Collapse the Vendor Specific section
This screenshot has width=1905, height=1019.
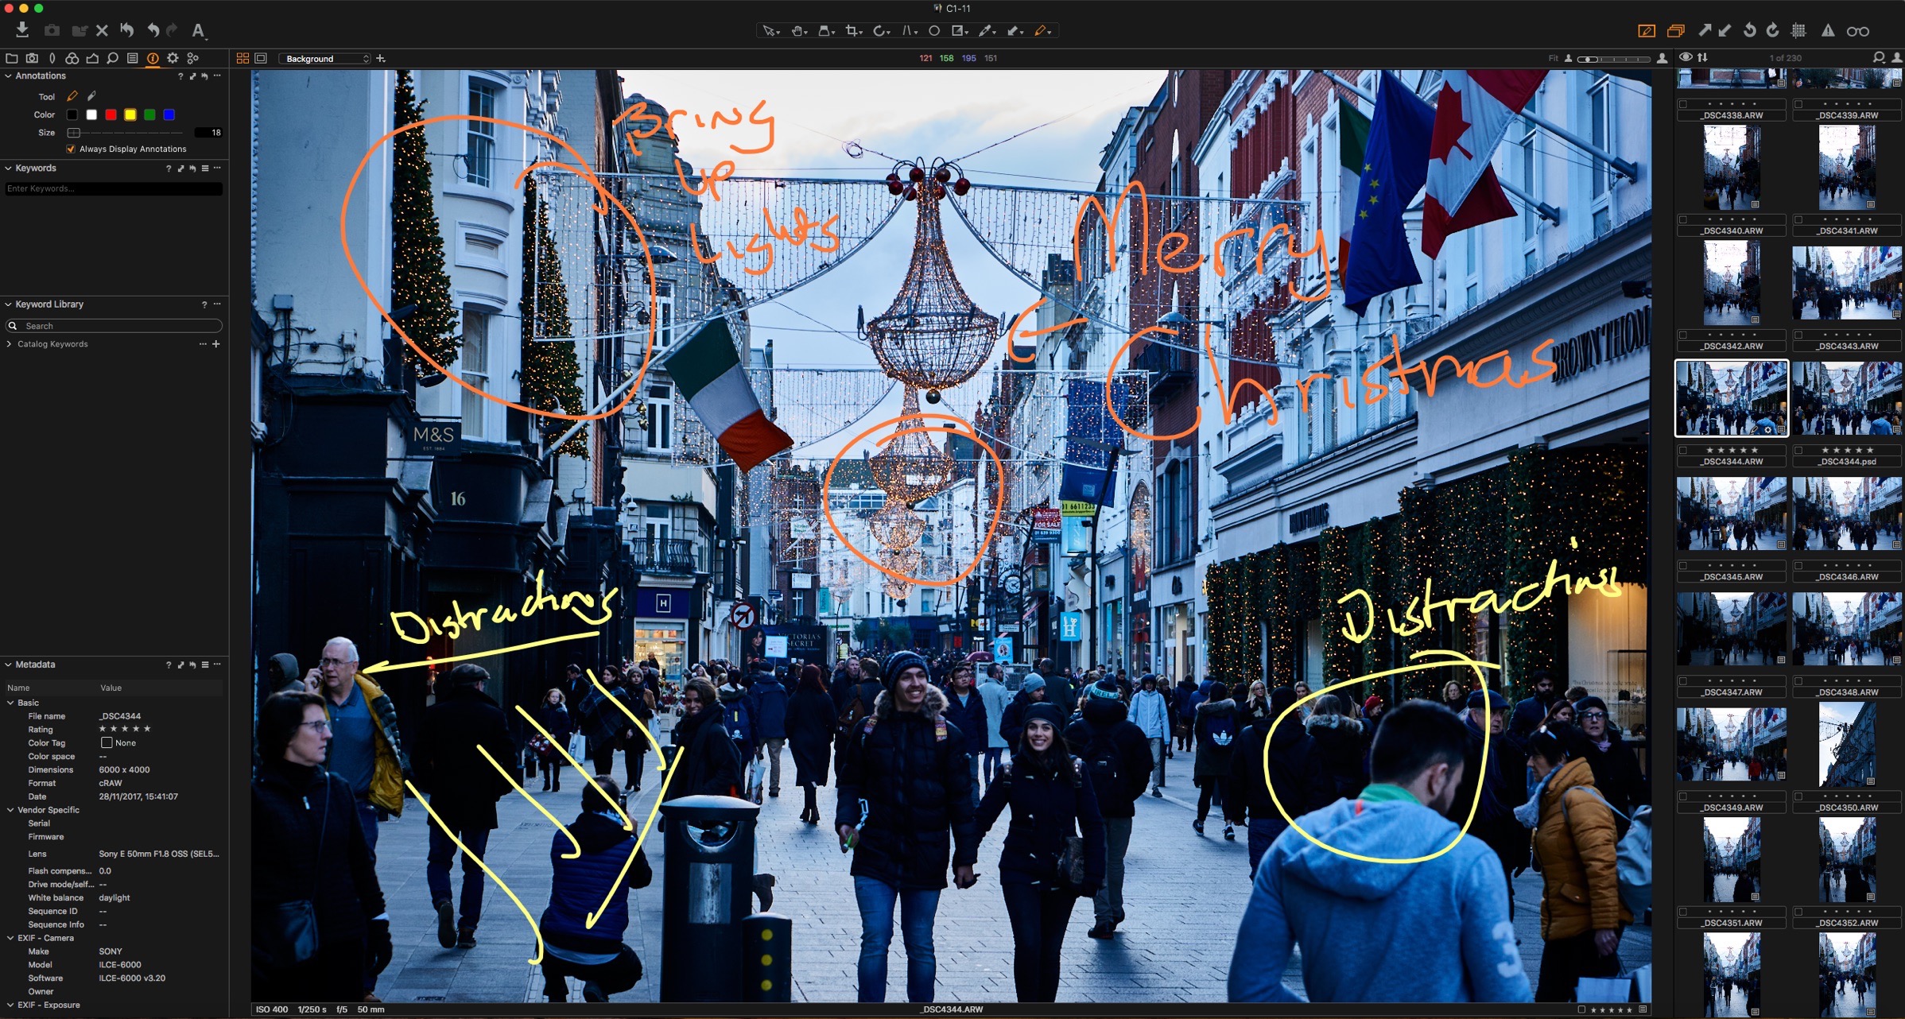point(10,810)
